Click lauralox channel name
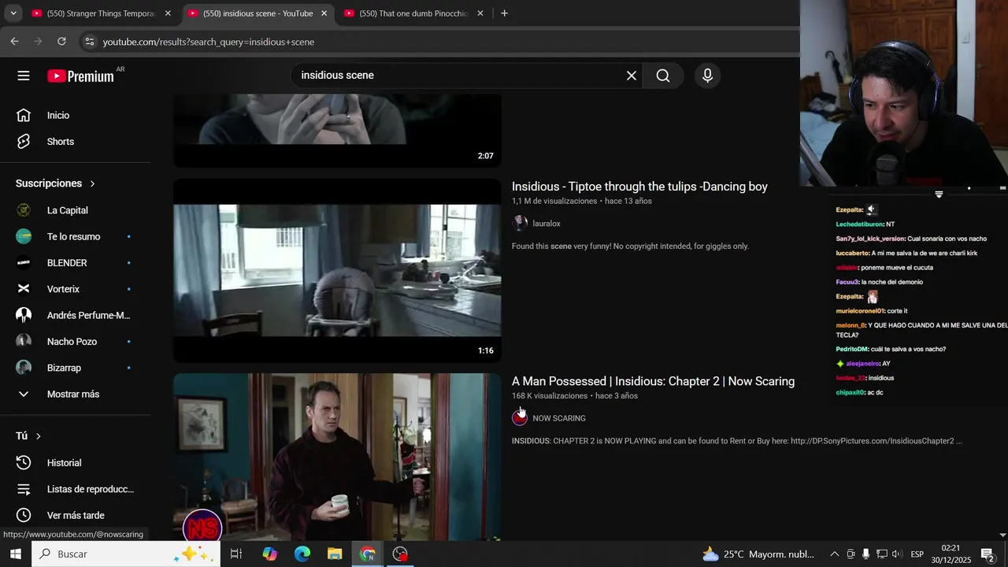 coord(547,224)
